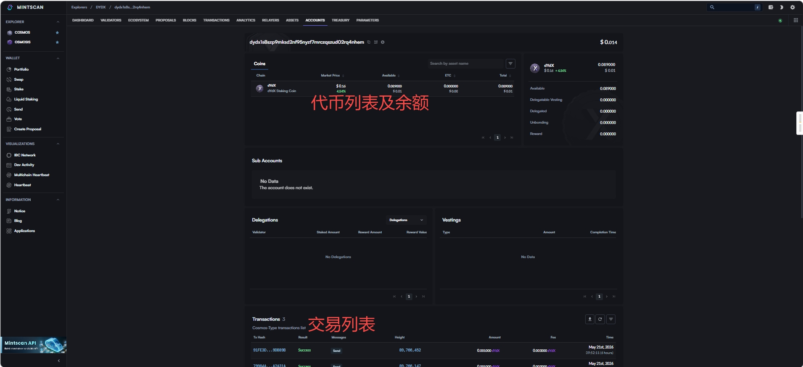Go to PROPOSALS tab
803x367 pixels.
click(166, 20)
